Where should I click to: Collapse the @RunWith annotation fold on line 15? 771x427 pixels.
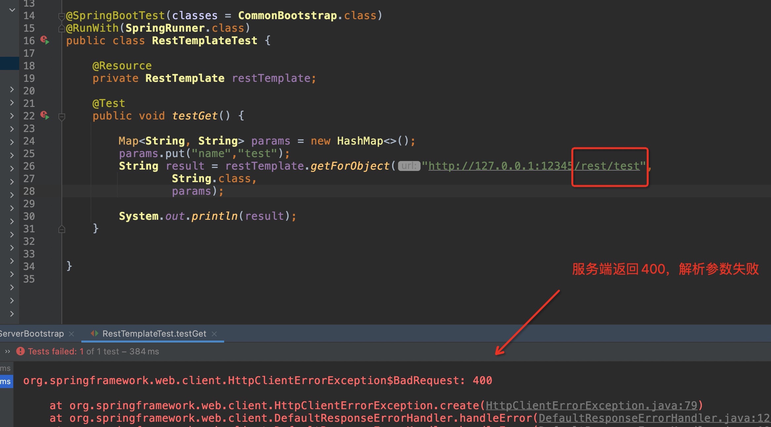61,28
